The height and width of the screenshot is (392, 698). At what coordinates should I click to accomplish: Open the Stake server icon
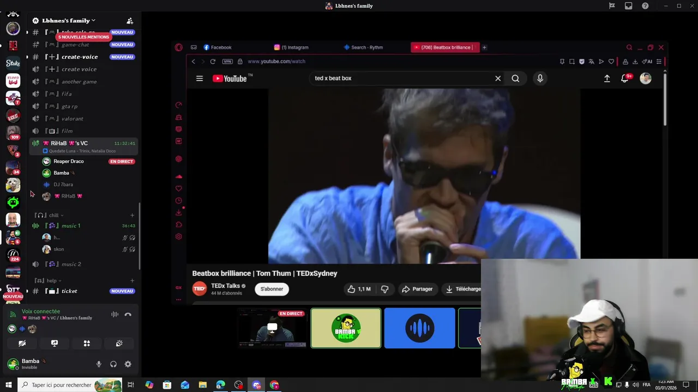13,63
